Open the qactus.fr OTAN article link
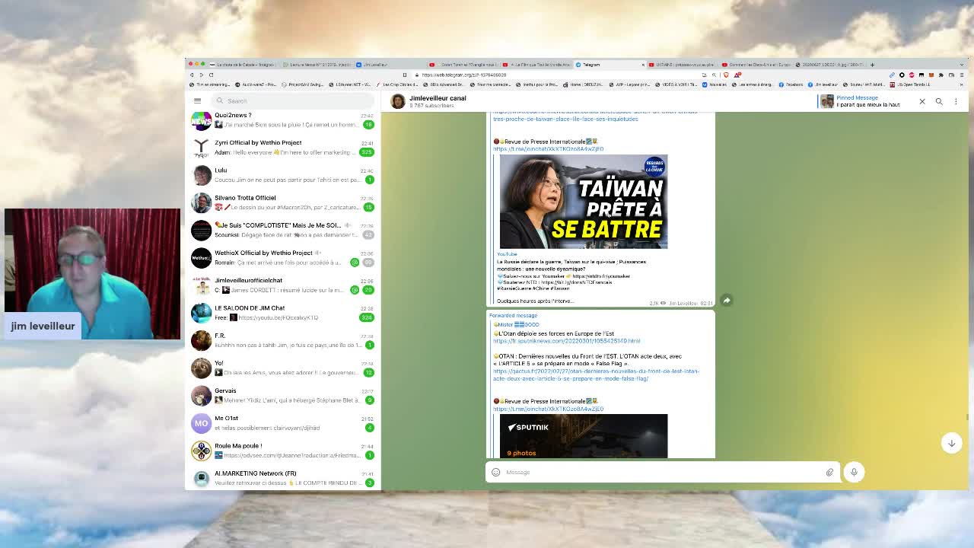The width and height of the screenshot is (974, 548). tap(596, 374)
